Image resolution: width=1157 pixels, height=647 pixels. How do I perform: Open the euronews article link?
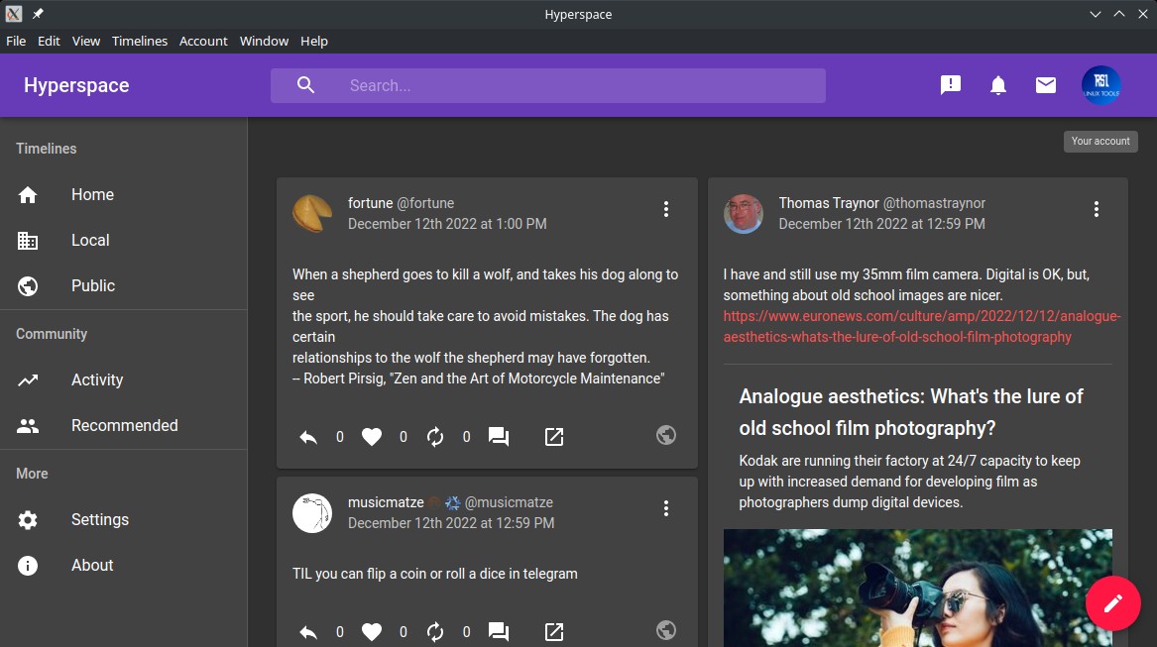click(922, 327)
